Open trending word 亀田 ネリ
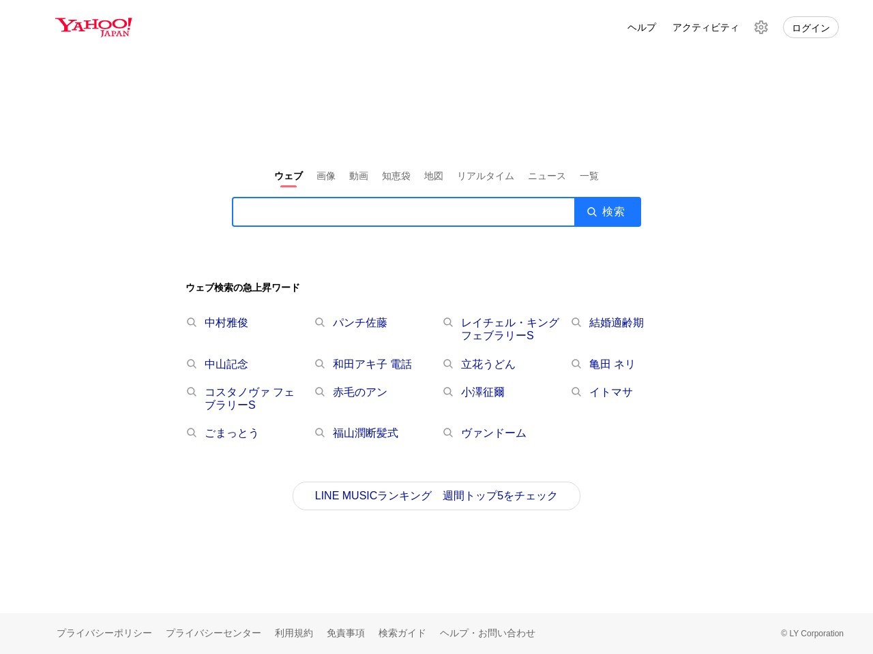Image resolution: width=873 pixels, height=654 pixels. (x=612, y=364)
